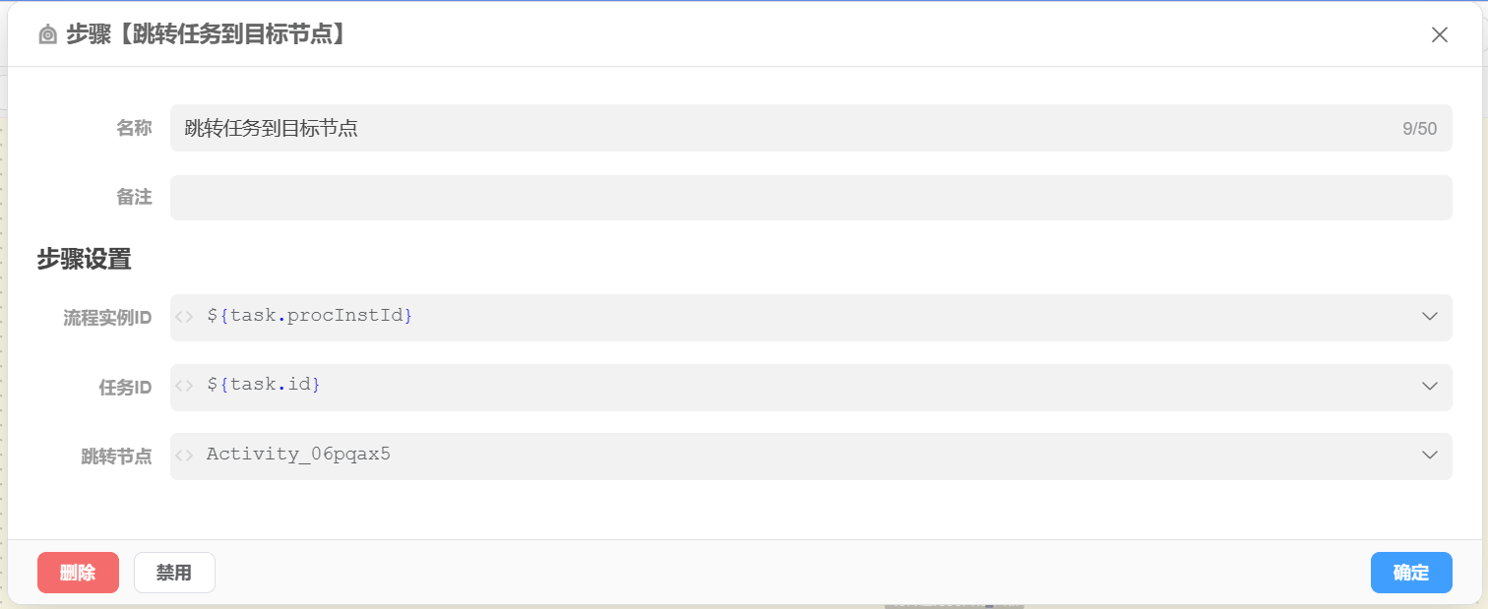Click the 禁用 button
The image size is (1488, 609).
click(174, 573)
